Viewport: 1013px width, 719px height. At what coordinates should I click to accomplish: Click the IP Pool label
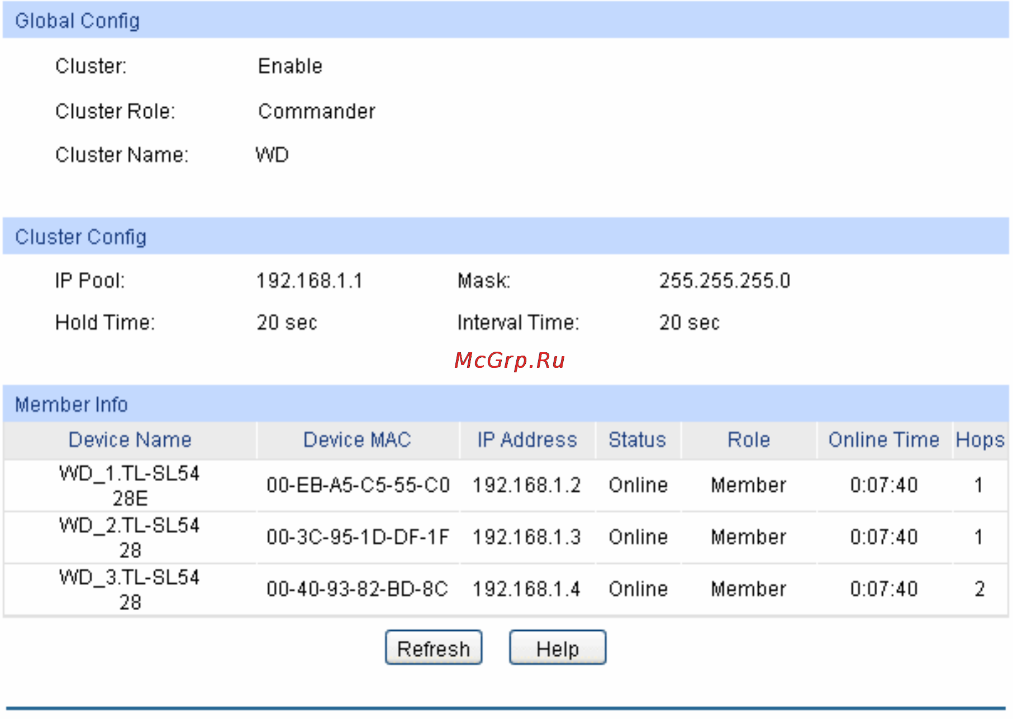coord(90,281)
